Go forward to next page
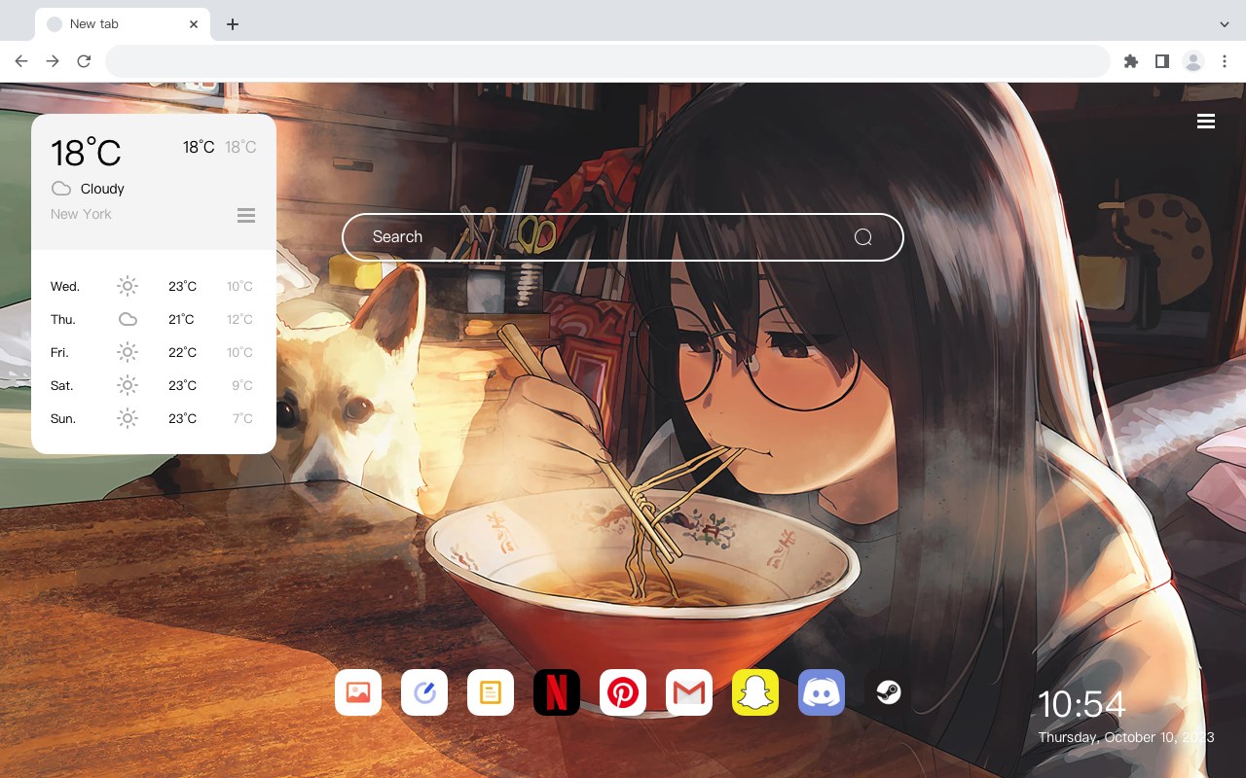Image resolution: width=1246 pixels, height=778 pixels. [x=53, y=61]
